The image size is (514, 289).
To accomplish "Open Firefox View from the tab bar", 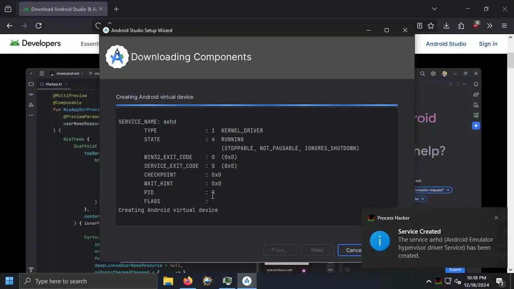I will (8, 9).
